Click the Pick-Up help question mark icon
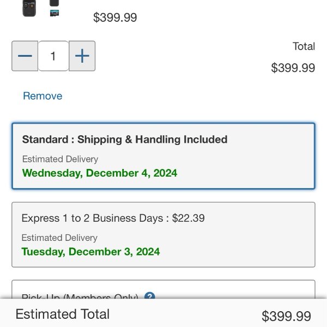The width and height of the screenshot is (327, 327). click(x=150, y=297)
